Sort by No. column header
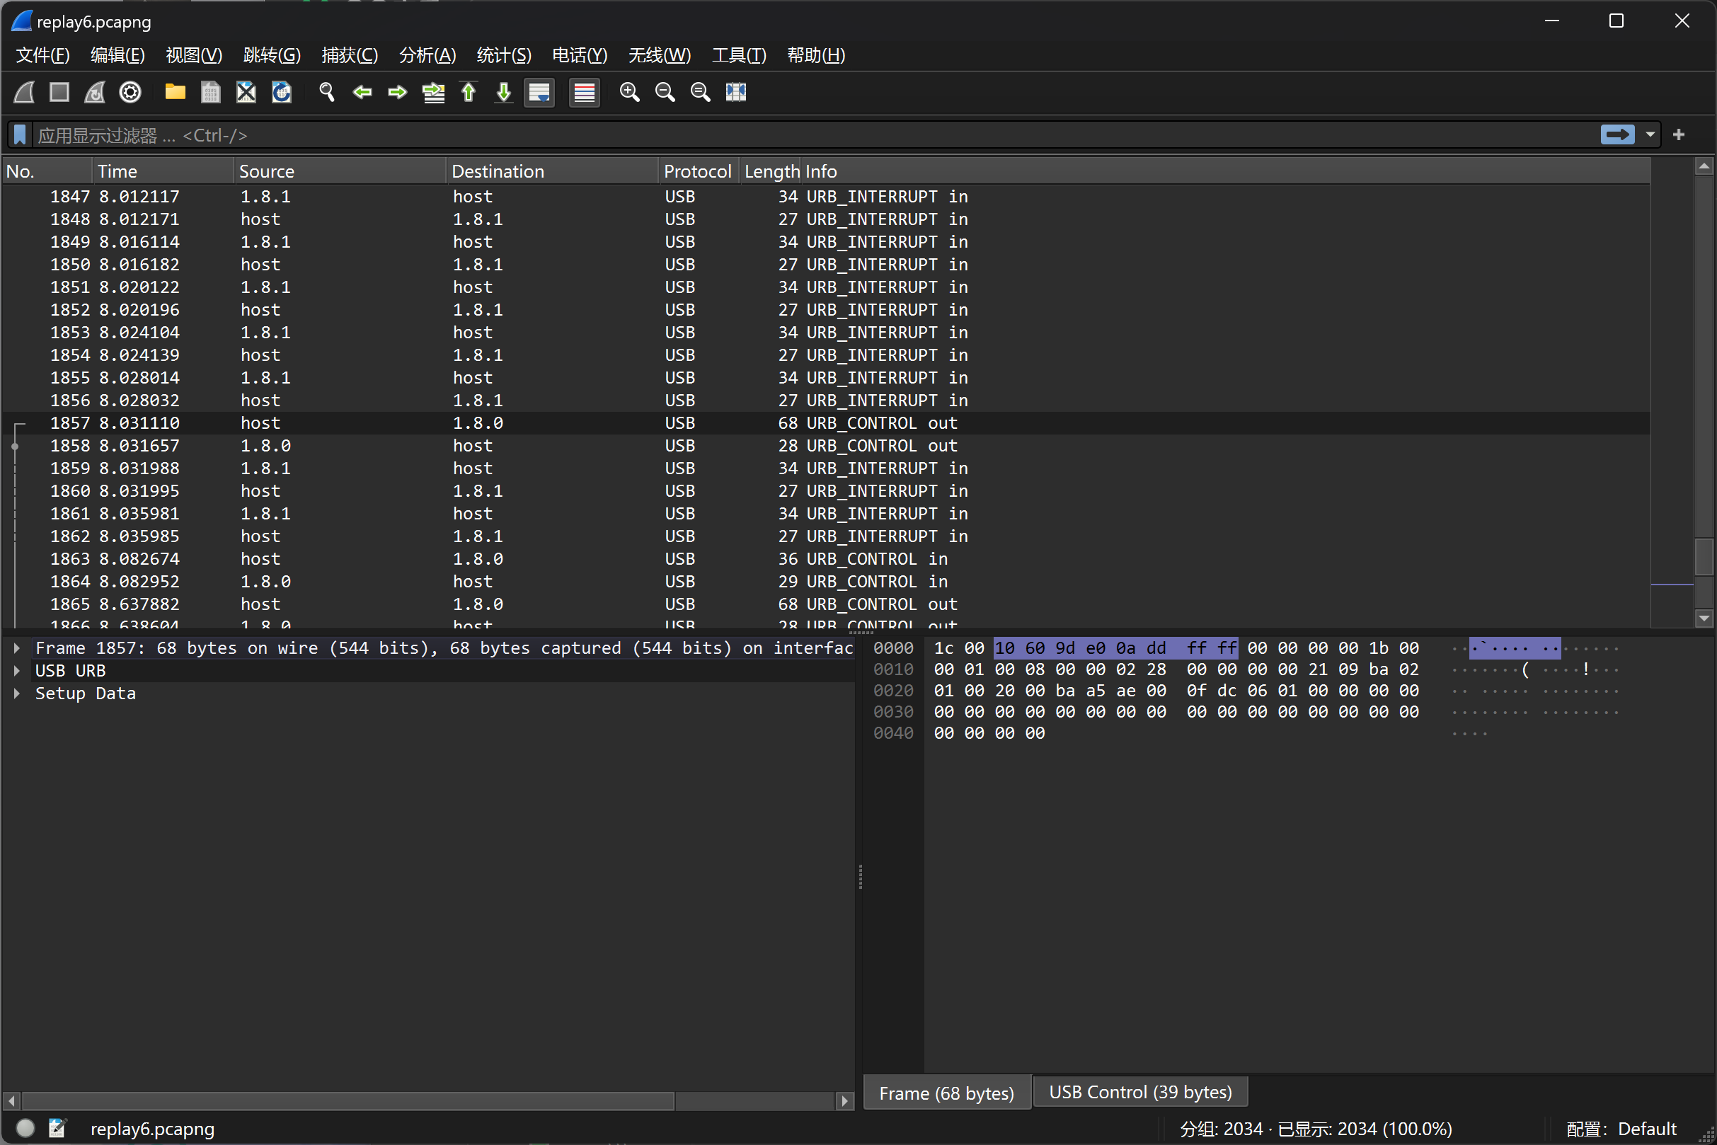The image size is (1717, 1145). coord(47,171)
